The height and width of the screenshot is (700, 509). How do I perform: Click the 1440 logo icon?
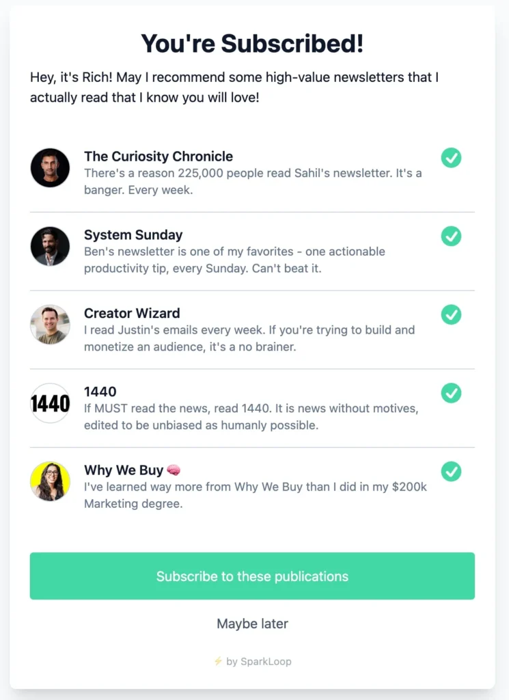coord(50,403)
